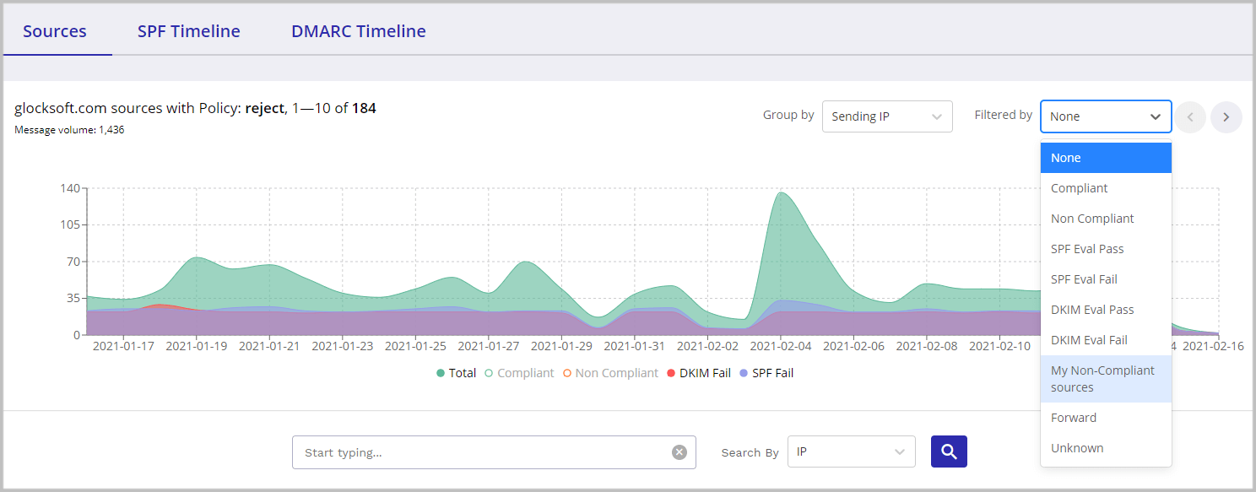
Task: Open the Group by Sending IP dropdown
Action: tap(887, 116)
